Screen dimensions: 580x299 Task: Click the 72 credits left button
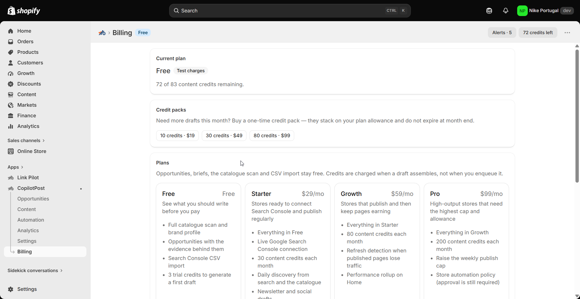click(538, 33)
